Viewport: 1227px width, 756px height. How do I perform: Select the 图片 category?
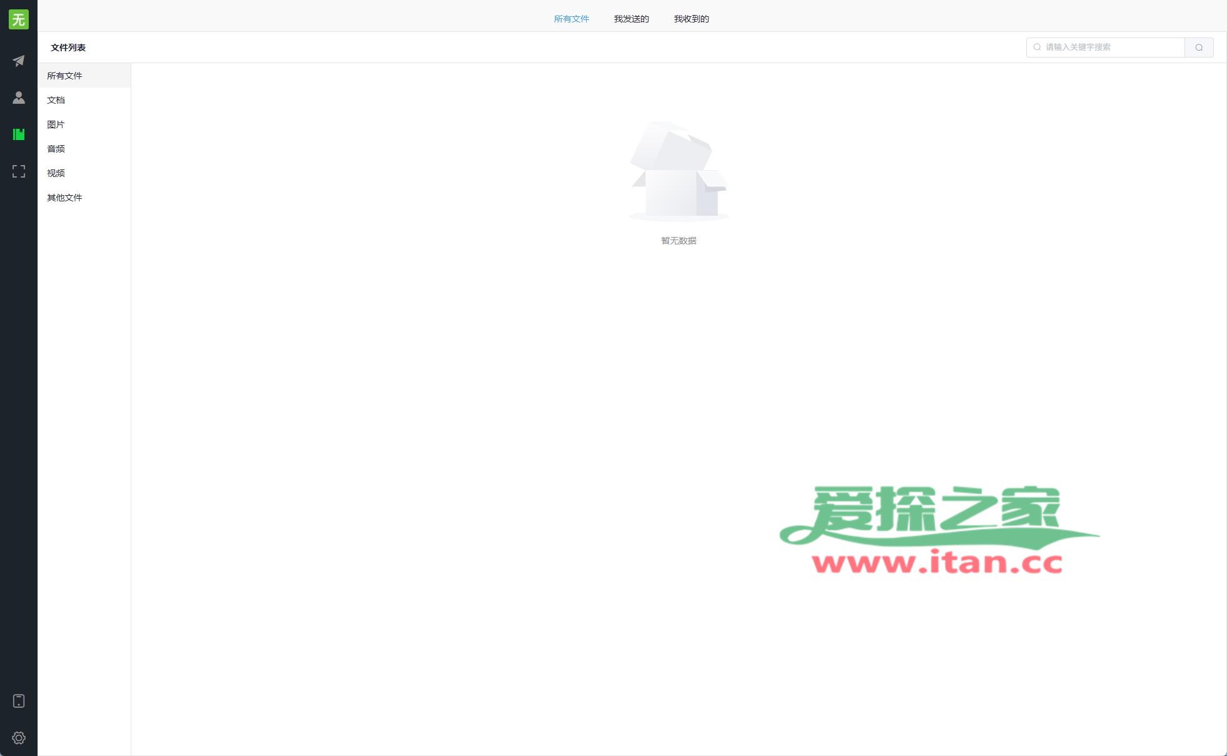coord(84,124)
